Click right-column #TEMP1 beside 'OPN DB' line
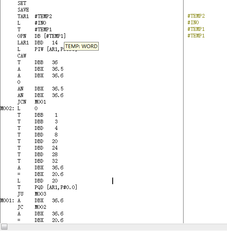 pos(196,36)
